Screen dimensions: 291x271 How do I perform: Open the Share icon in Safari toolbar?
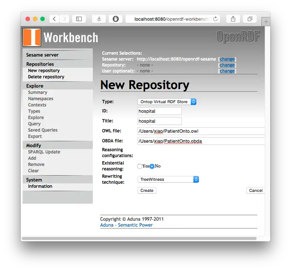coord(233,19)
